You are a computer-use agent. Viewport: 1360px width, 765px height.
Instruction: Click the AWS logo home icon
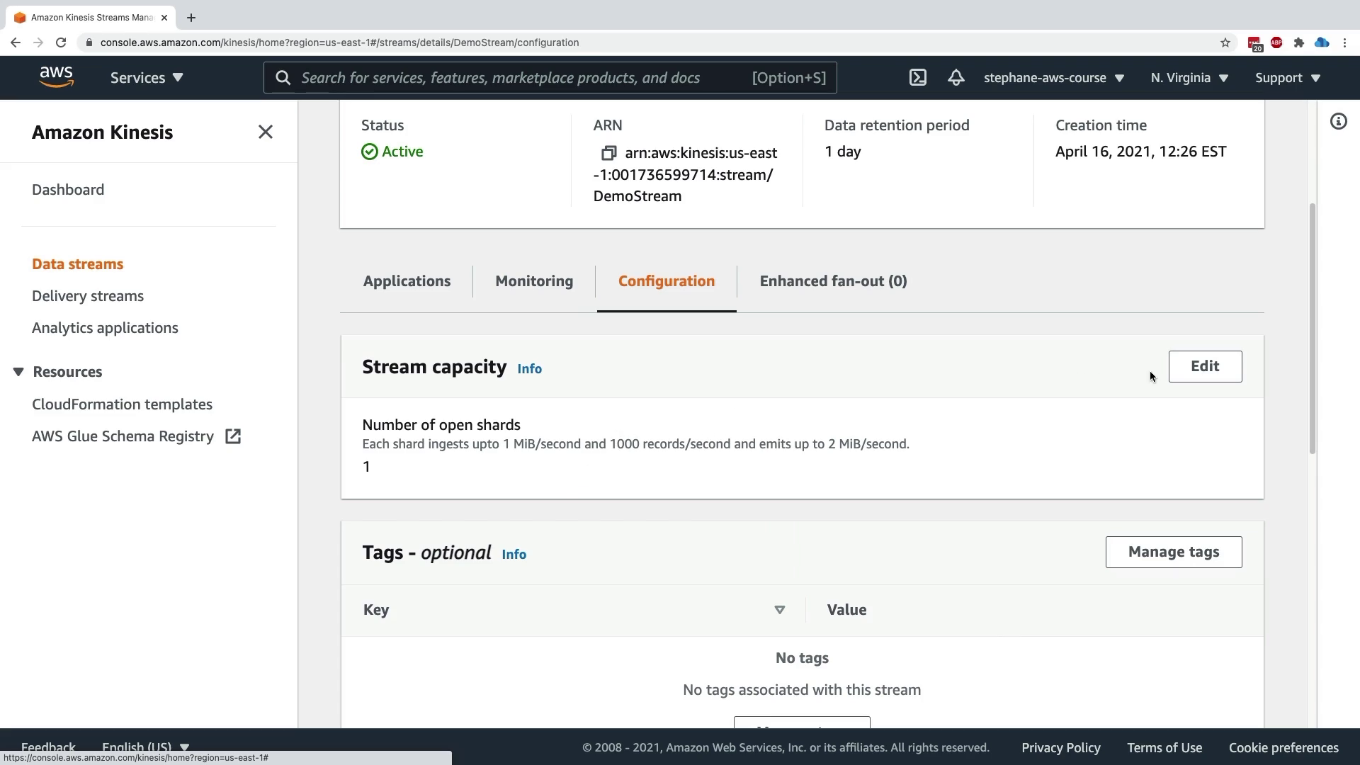point(56,77)
